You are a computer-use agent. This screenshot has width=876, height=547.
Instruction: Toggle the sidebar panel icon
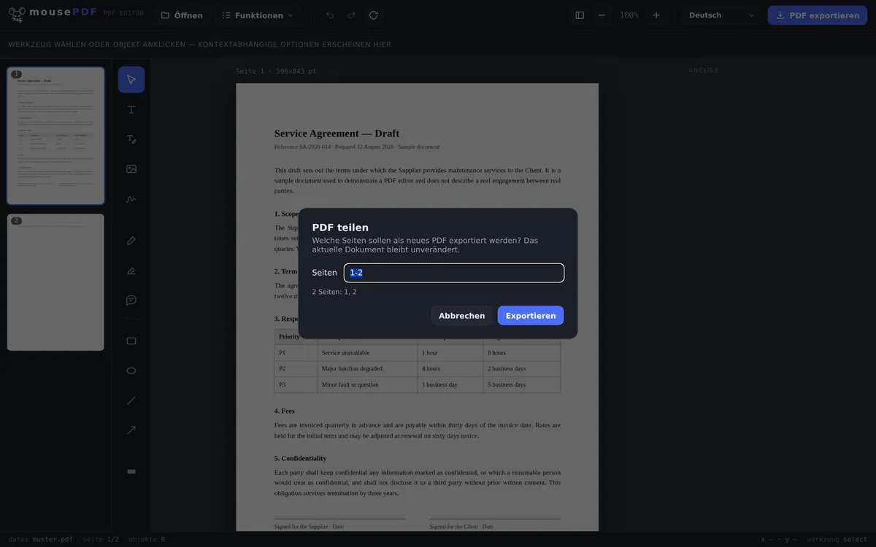(580, 15)
